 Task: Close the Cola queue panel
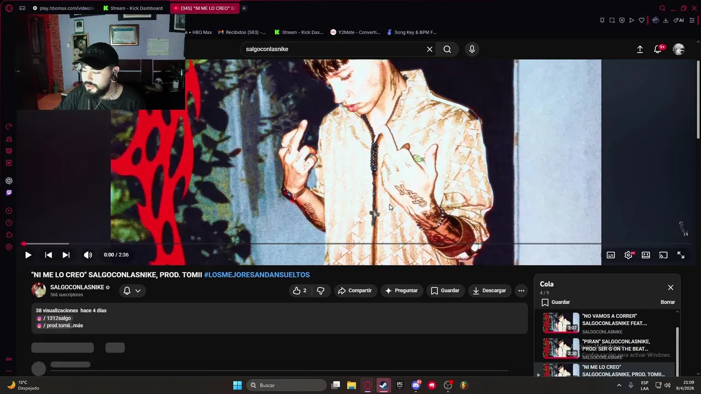670,287
